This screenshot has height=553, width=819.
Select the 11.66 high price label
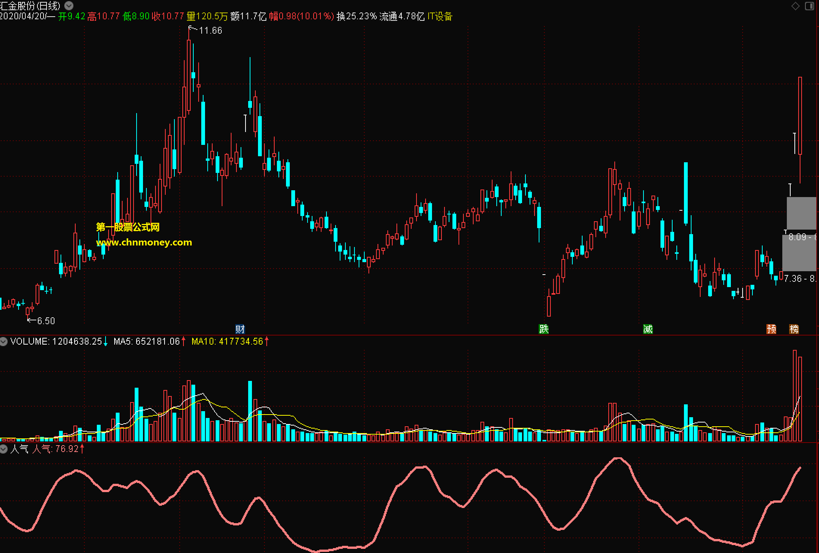[x=211, y=31]
